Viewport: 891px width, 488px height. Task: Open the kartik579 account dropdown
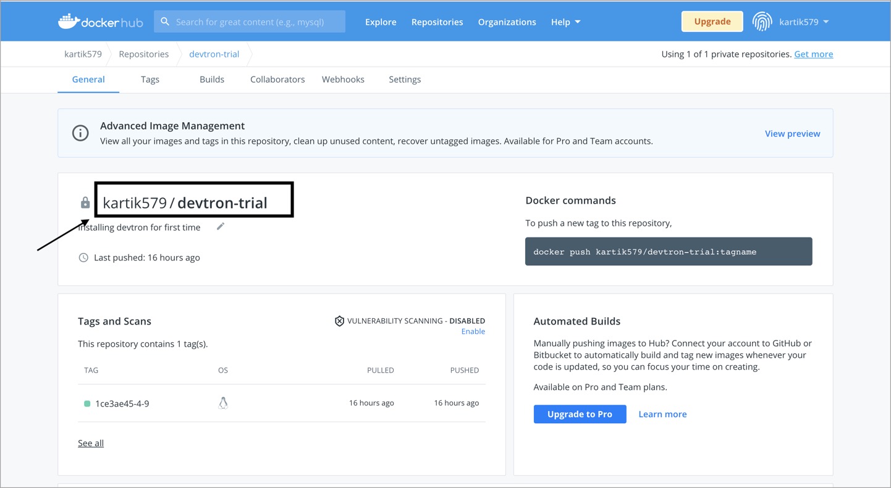click(803, 22)
